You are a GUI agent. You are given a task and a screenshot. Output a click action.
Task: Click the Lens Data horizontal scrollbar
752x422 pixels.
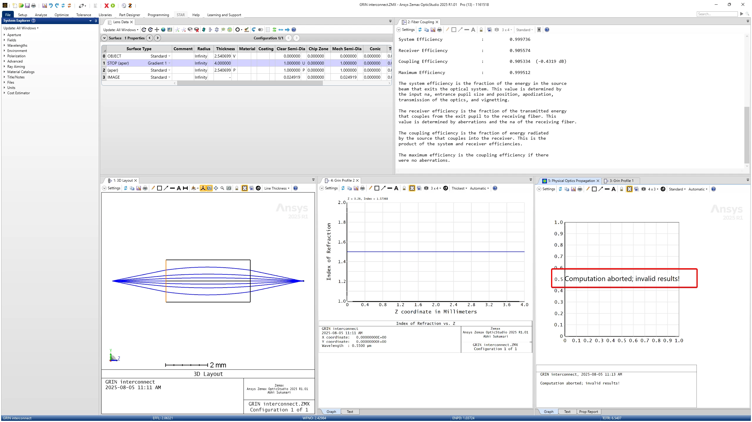click(250, 83)
